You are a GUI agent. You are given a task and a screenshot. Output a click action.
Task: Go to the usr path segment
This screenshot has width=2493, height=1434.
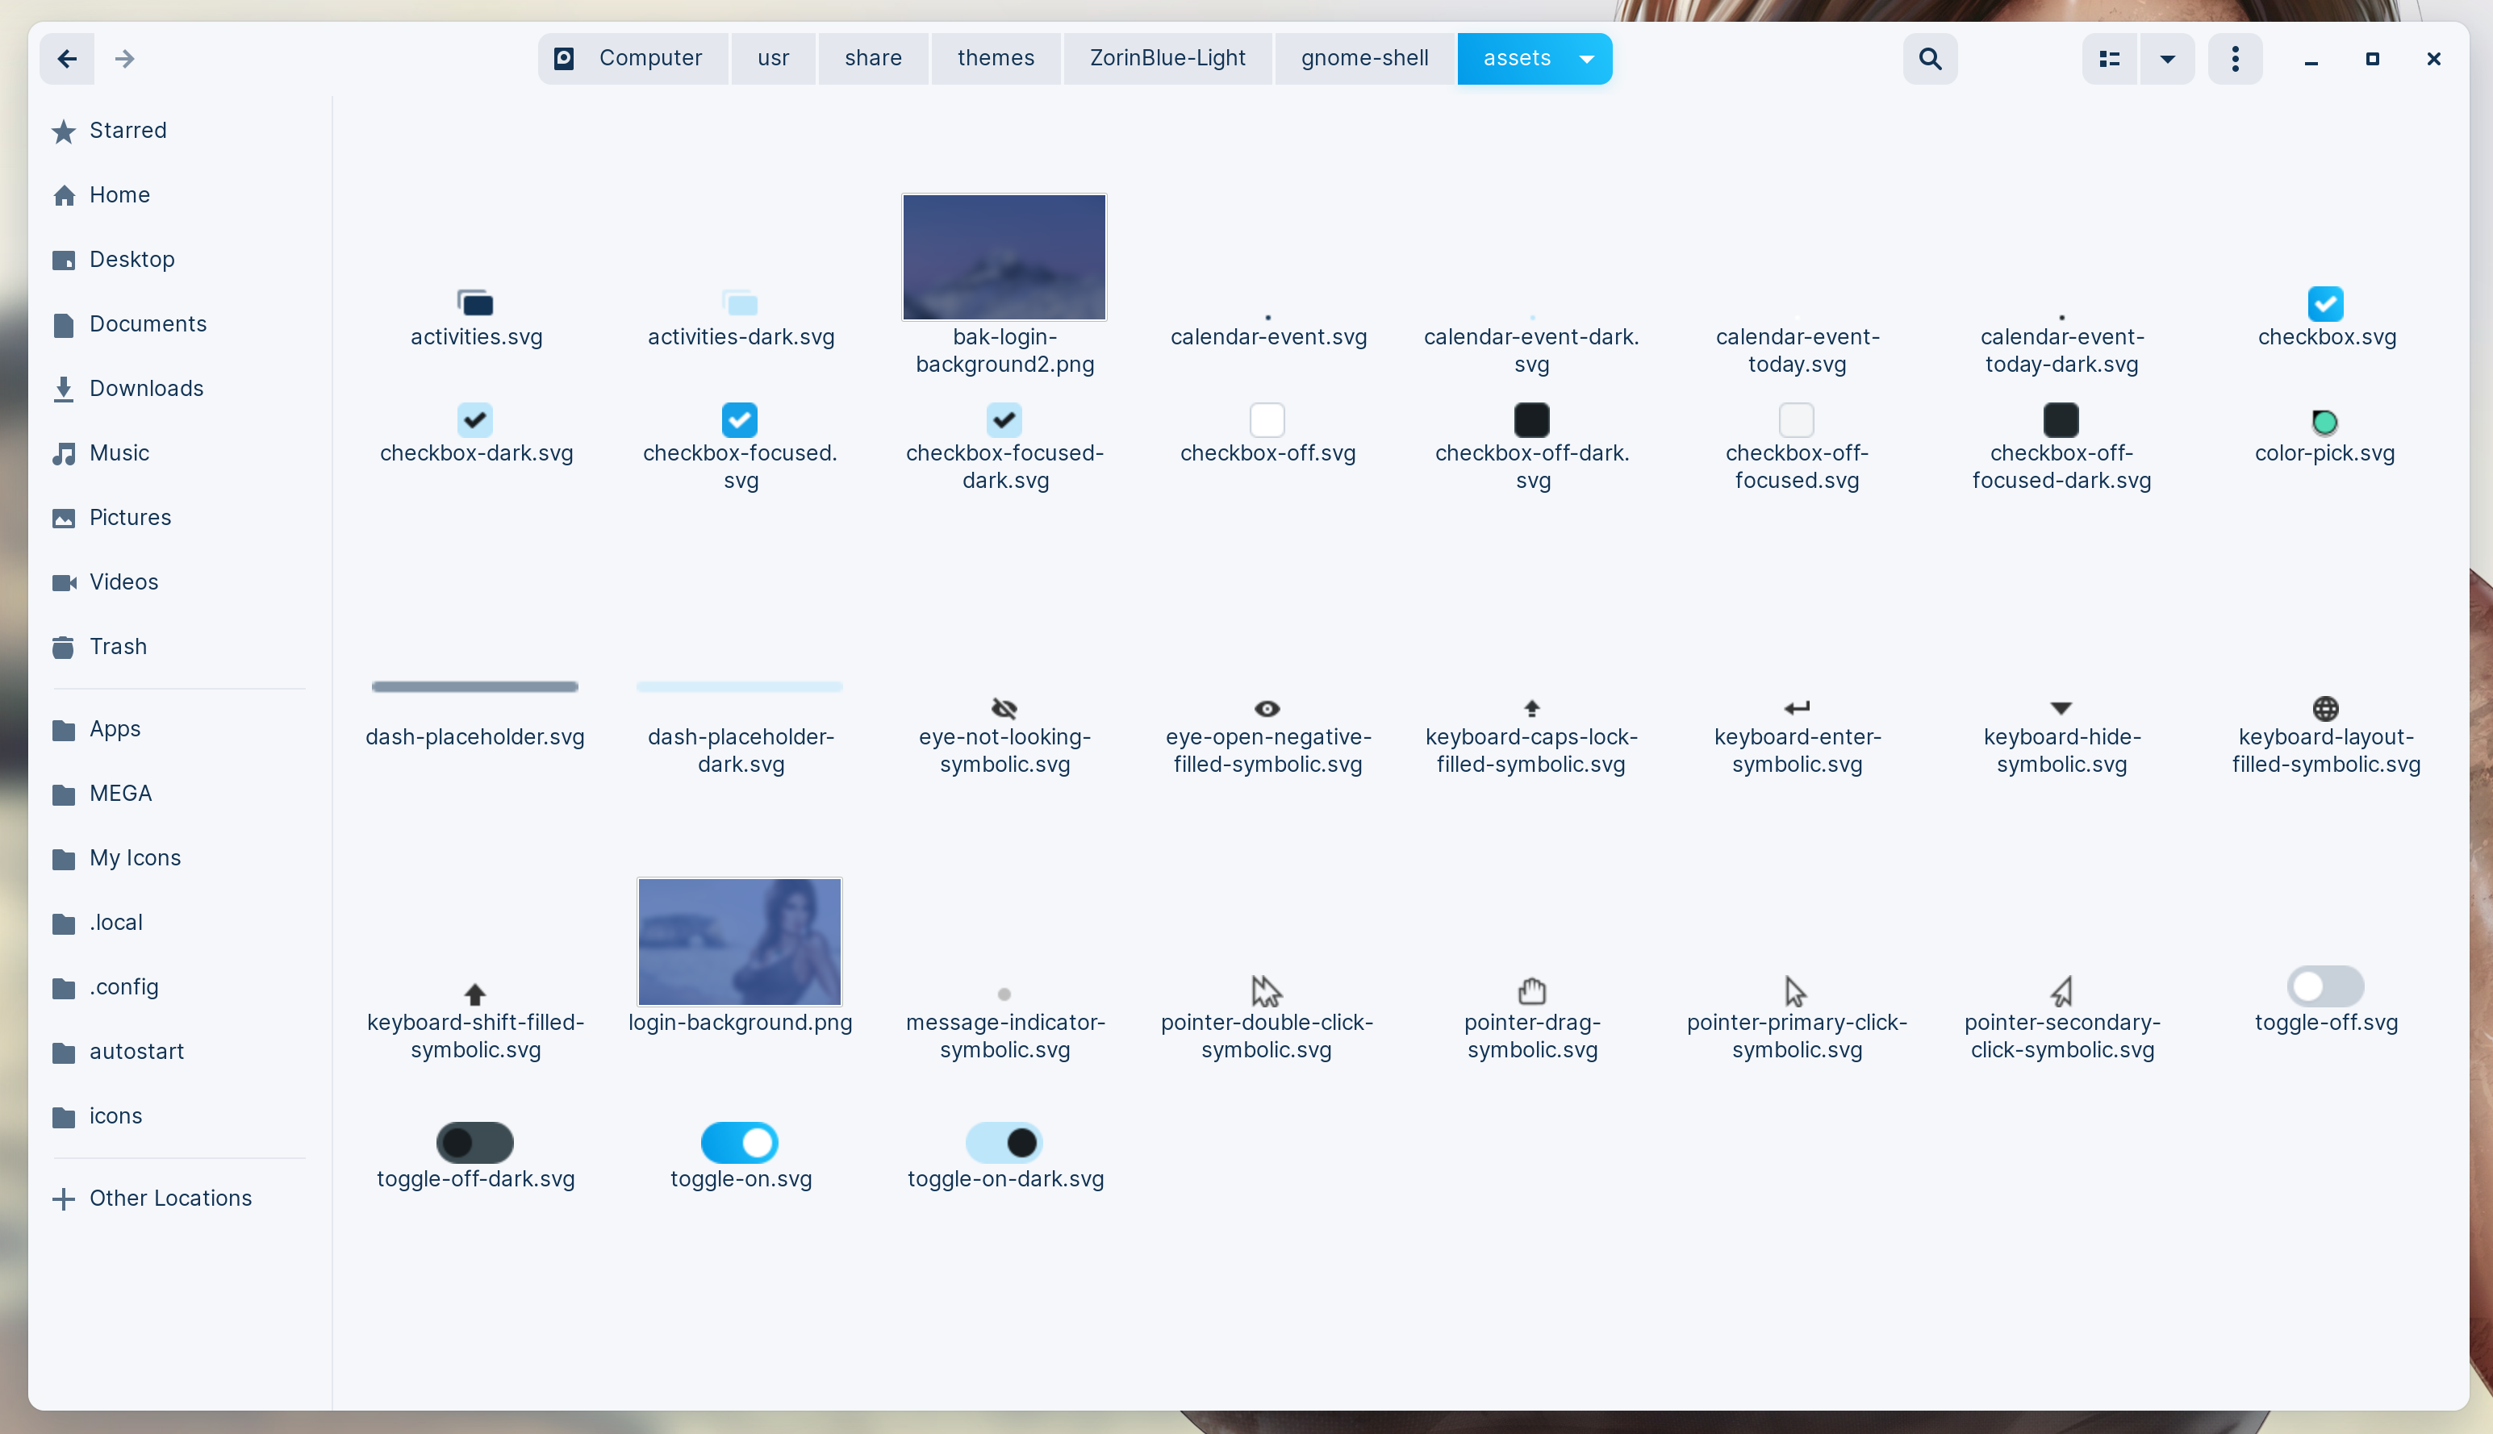tap(773, 59)
